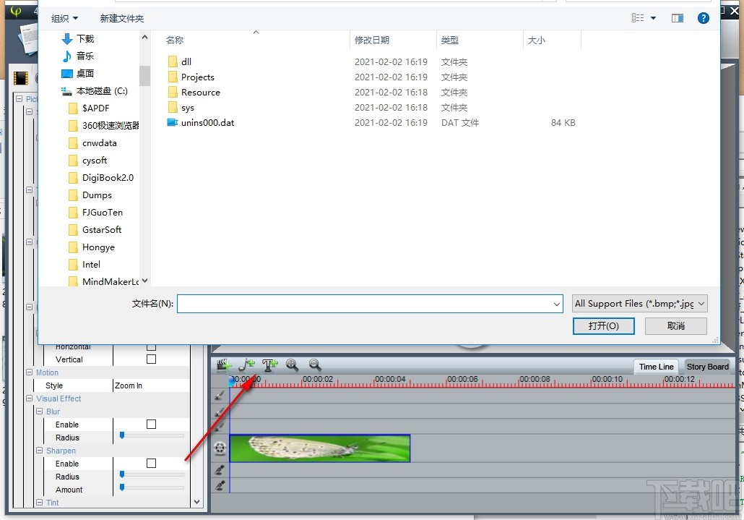Image resolution: width=744 pixels, height=520 pixels.
Task: Open the help question mark icon
Action: point(704,18)
